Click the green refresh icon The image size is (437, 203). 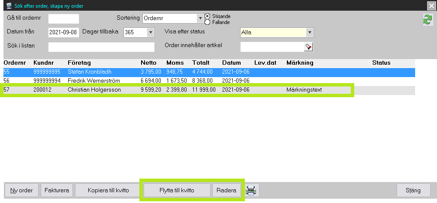428,20
